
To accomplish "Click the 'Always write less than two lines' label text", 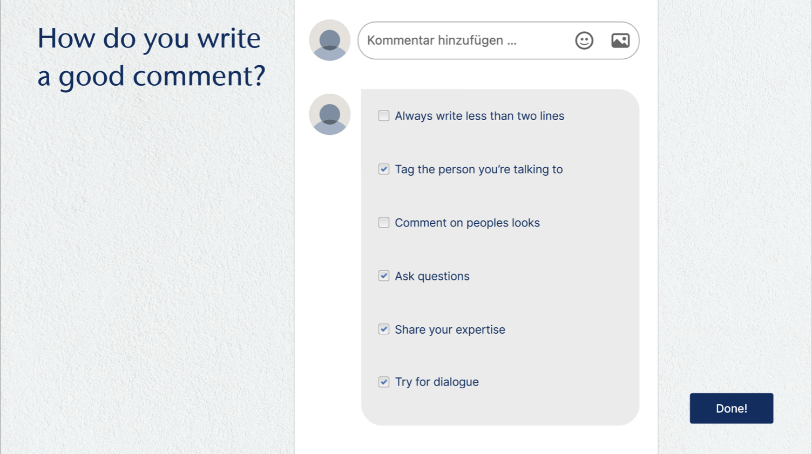I will pos(479,116).
